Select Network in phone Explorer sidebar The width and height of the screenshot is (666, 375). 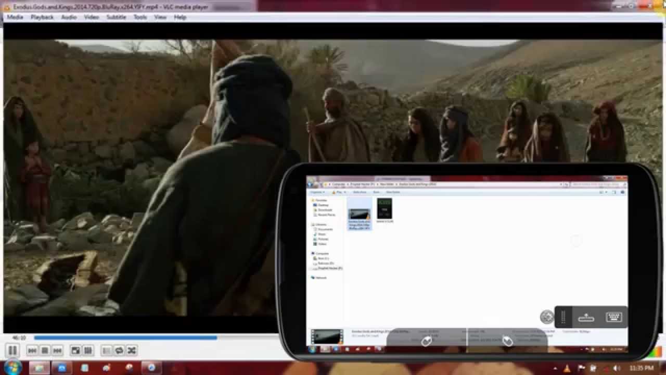coord(319,278)
